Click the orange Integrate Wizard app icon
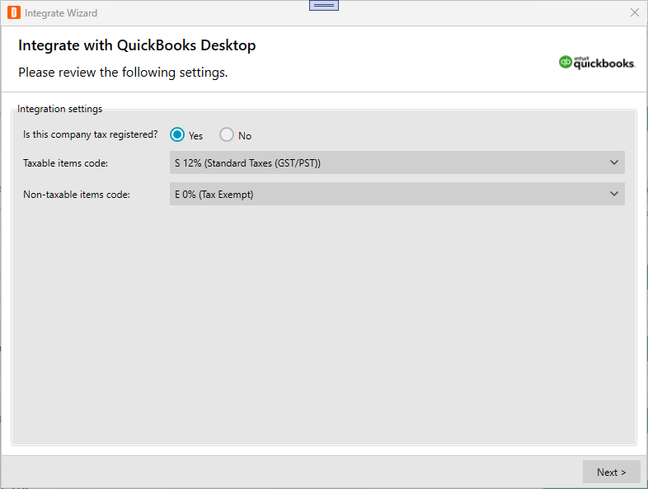The width and height of the screenshot is (648, 489). (x=14, y=13)
